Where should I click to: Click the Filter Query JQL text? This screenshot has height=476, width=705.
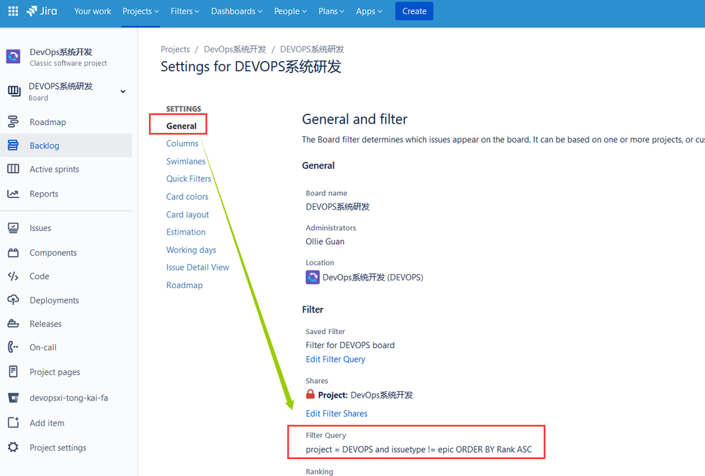[418, 449]
